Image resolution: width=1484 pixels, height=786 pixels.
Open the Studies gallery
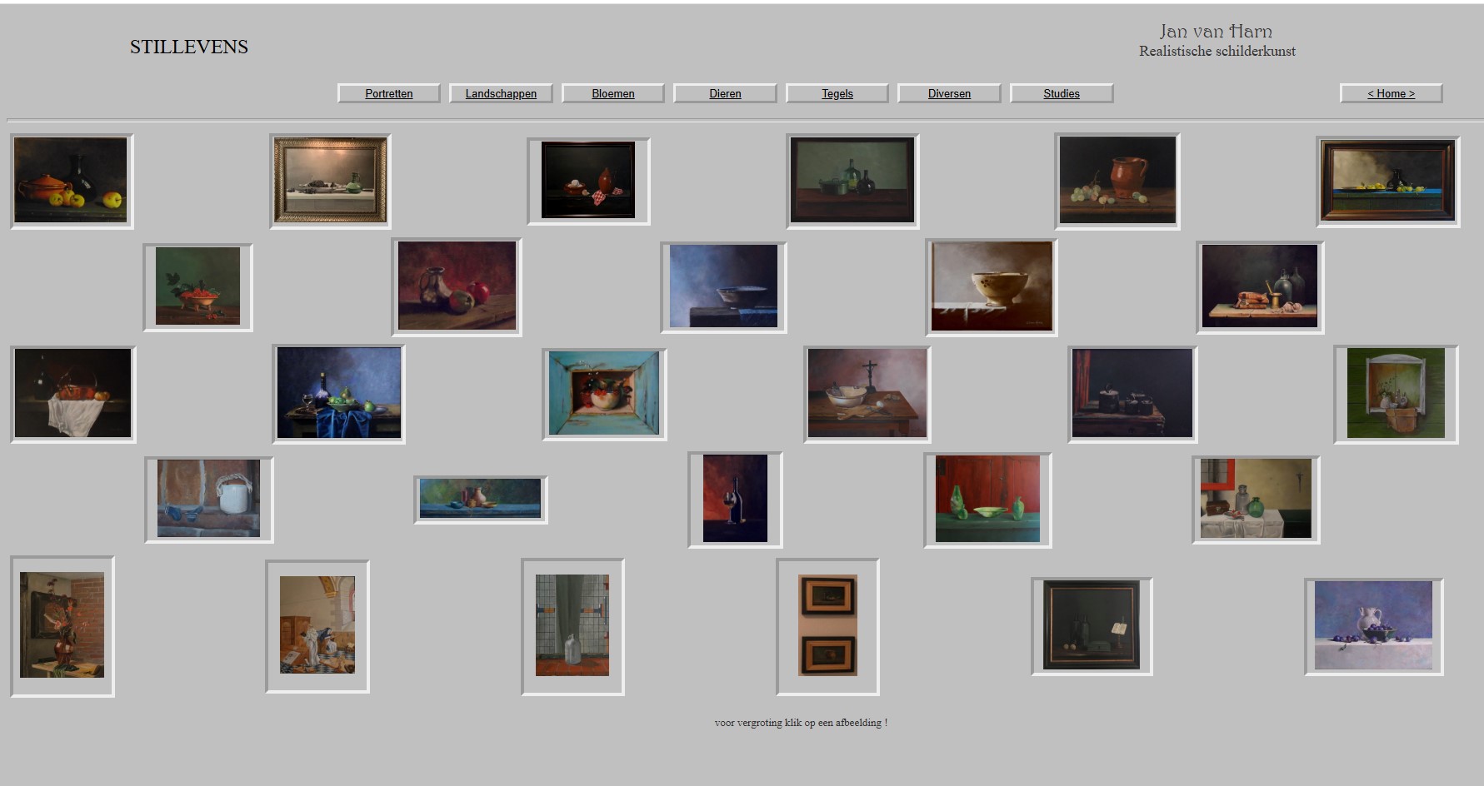pyautogui.click(x=1062, y=93)
